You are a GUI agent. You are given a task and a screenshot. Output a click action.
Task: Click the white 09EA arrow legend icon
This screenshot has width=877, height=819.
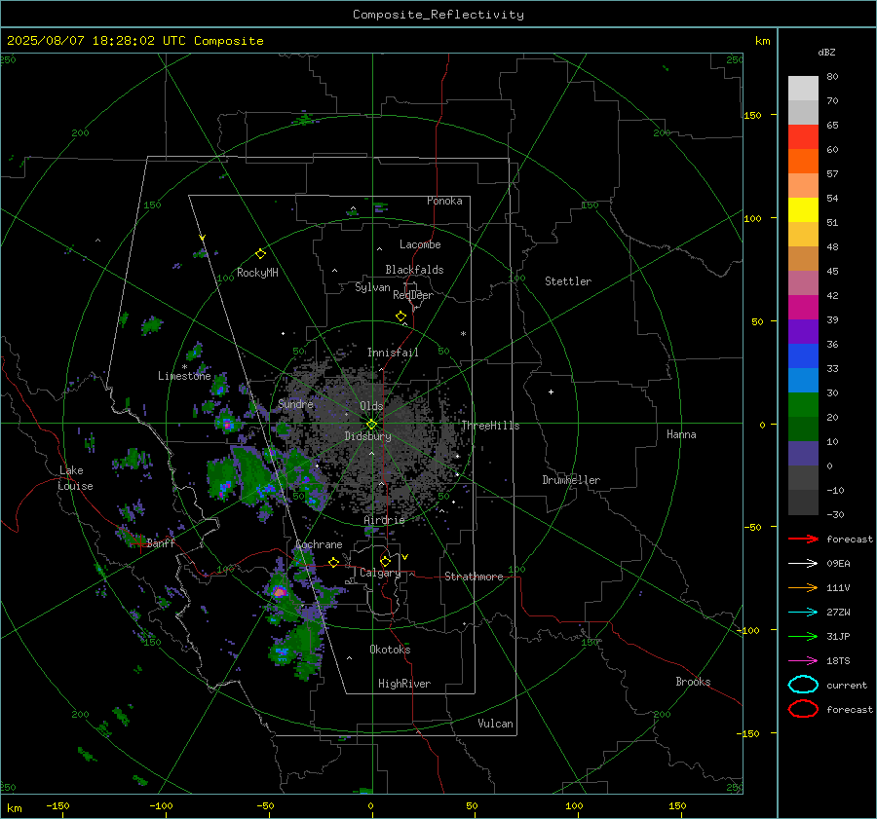tap(803, 564)
